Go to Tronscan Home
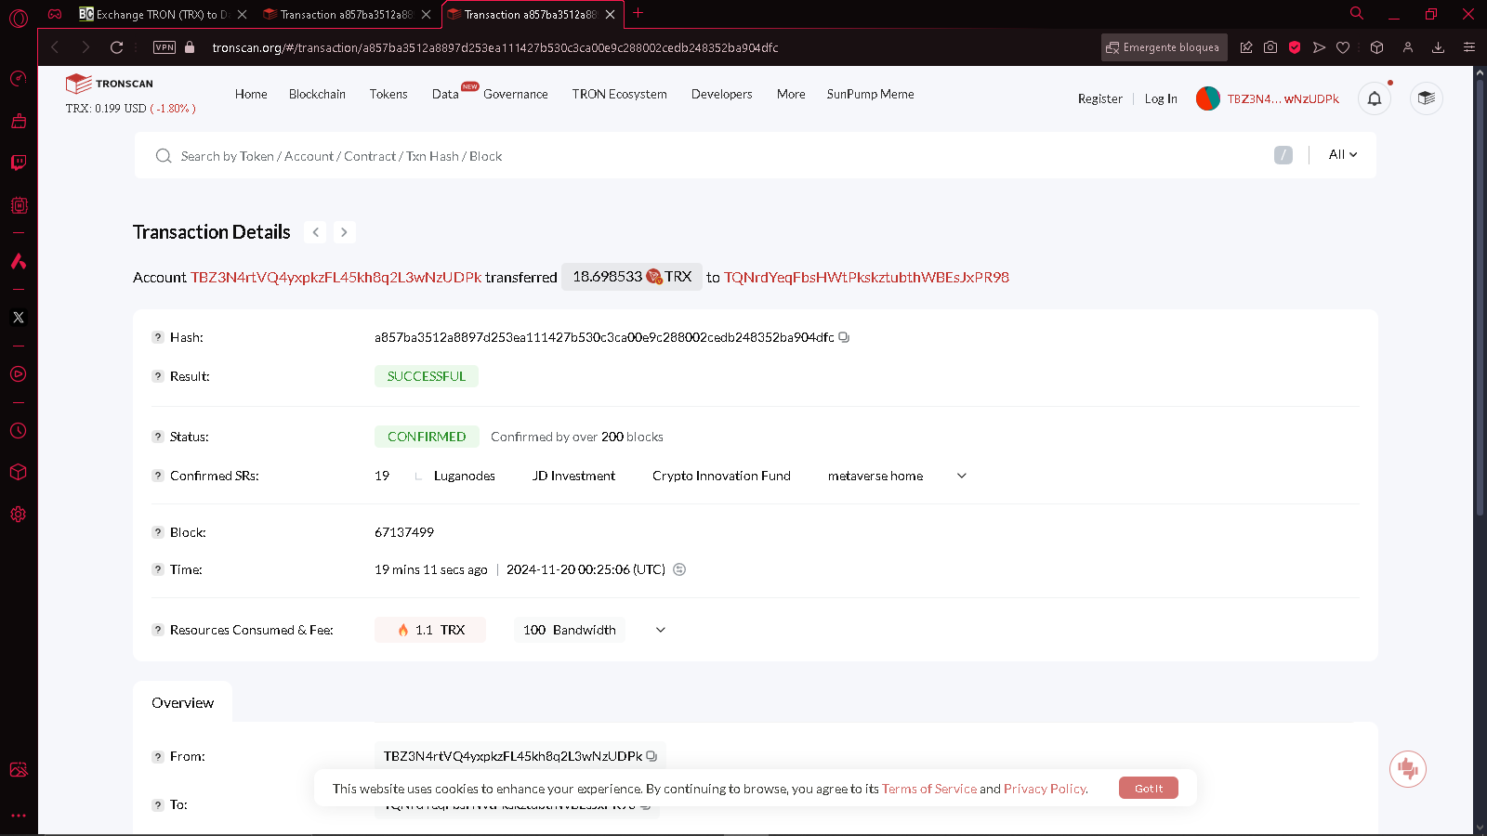This screenshot has height=836, width=1487. [251, 94]
